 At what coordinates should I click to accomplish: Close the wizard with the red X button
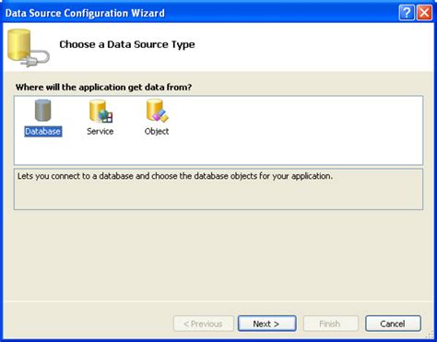(424, 13)
